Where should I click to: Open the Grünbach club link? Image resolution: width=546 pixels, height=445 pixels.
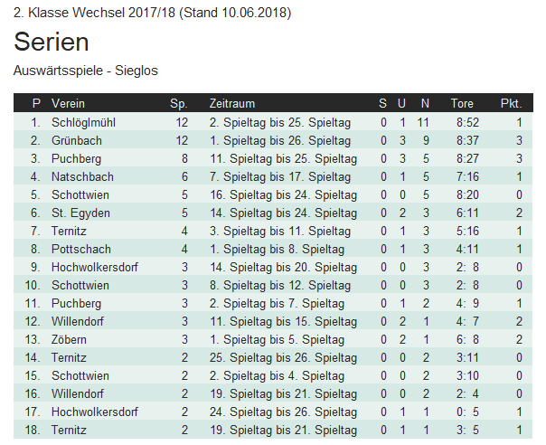tap(77, 140)
